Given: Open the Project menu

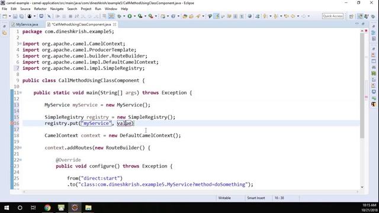Looking at the screenshot, I should point(86,9).
